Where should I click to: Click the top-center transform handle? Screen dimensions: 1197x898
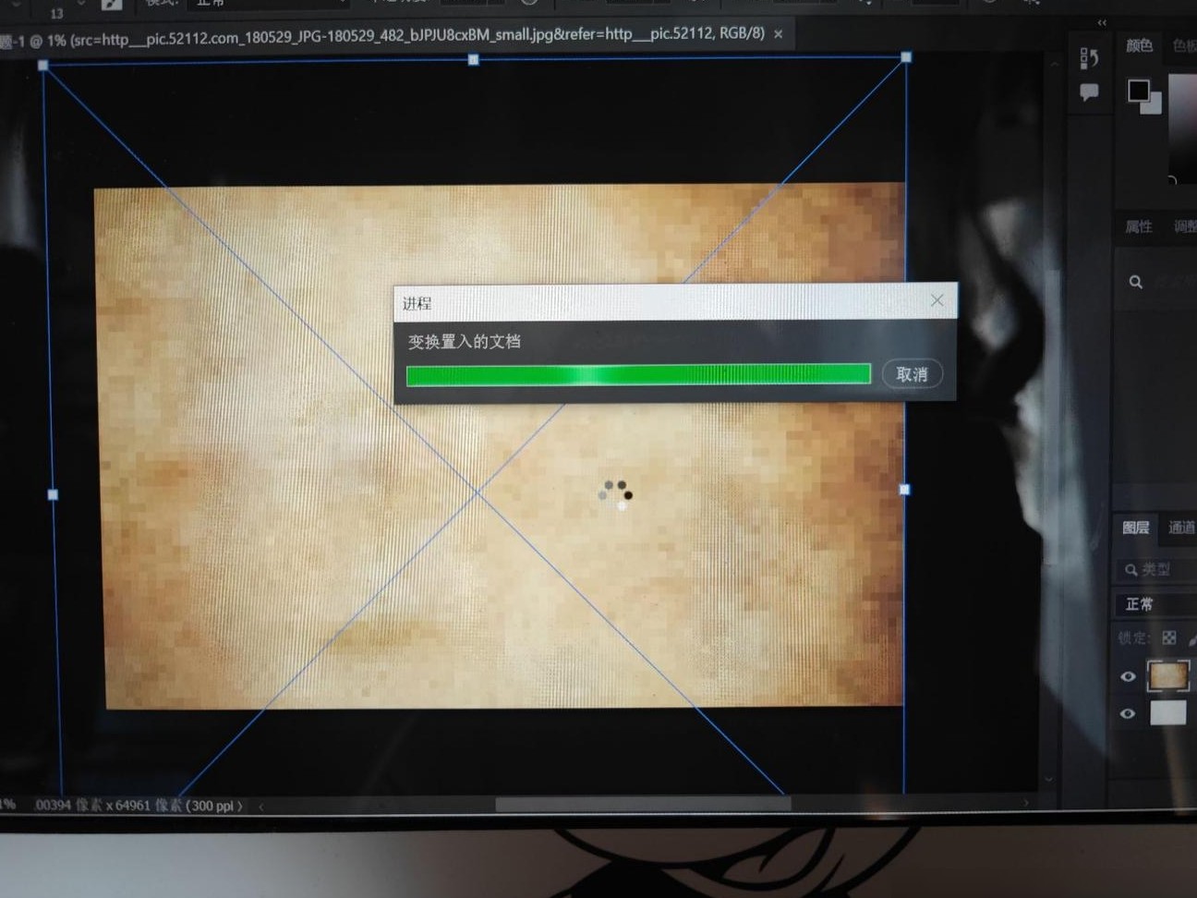click(x=473, y=59)
